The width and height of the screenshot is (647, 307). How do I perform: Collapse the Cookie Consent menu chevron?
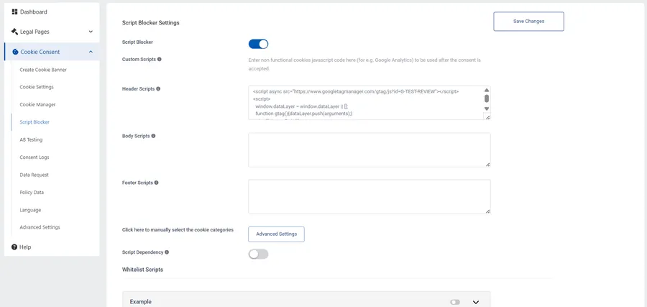click(x=91, y=52)
